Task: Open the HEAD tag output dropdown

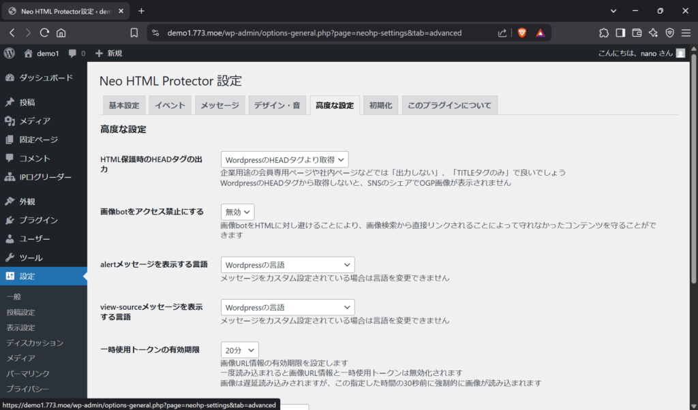Action: click(285, 159)
